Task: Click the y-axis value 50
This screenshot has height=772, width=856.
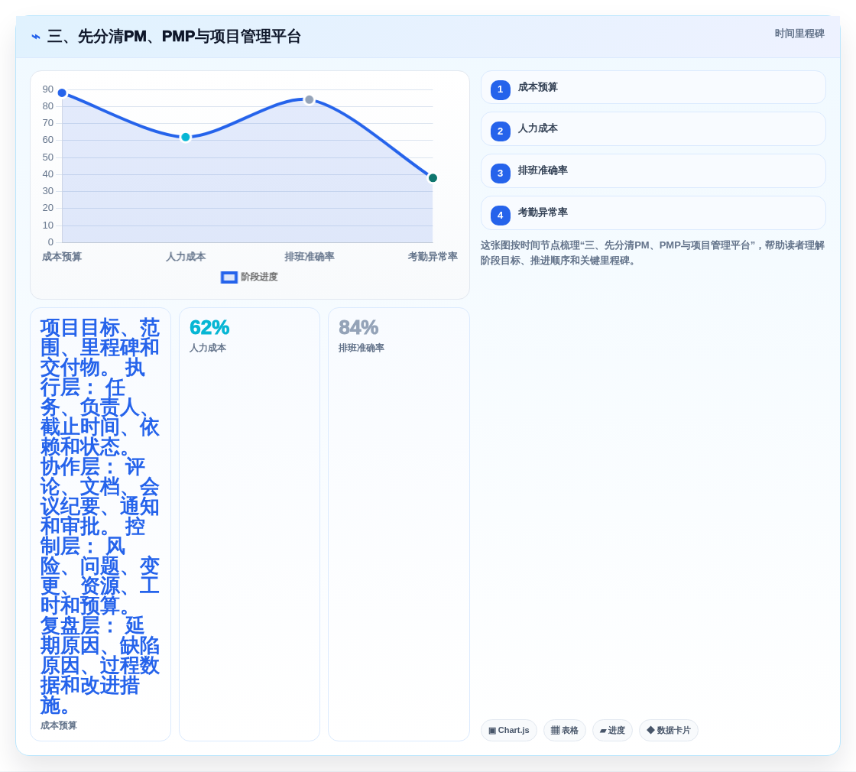Action: click(x=48, y=157)
